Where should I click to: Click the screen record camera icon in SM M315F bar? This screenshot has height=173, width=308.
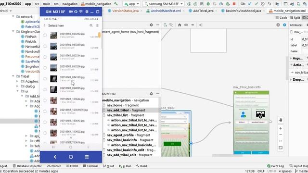pos(71,12)
